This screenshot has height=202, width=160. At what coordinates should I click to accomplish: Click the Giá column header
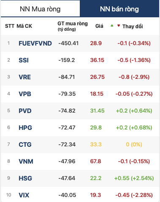point(99,26)
